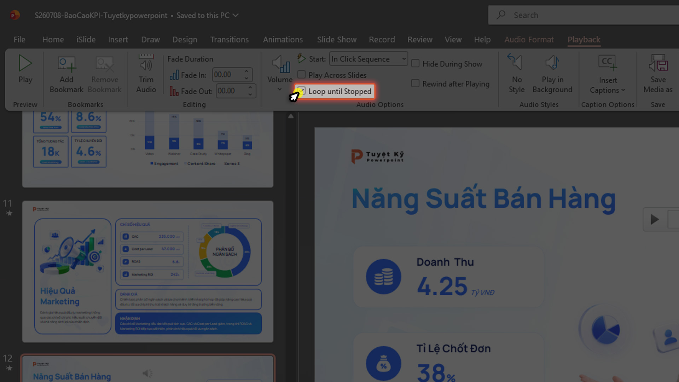Enable Hide During Show checkbox
The width and height of the screenshot is (679, 382).
click(x=415, y=63)
